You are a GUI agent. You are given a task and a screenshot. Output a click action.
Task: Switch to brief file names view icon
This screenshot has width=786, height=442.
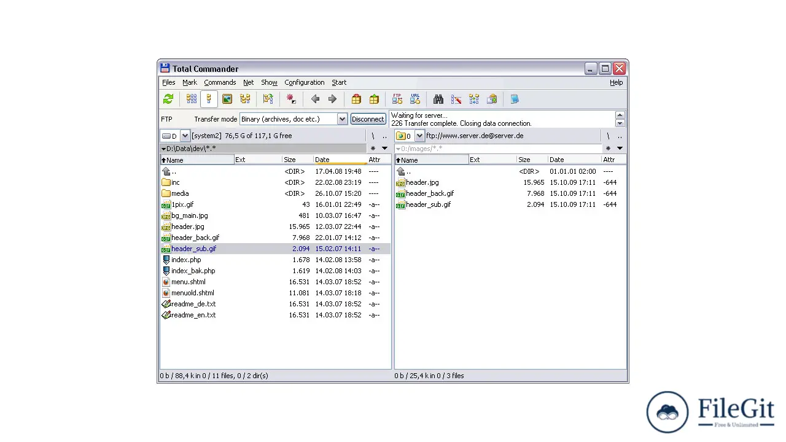click(x=192, y=99)
